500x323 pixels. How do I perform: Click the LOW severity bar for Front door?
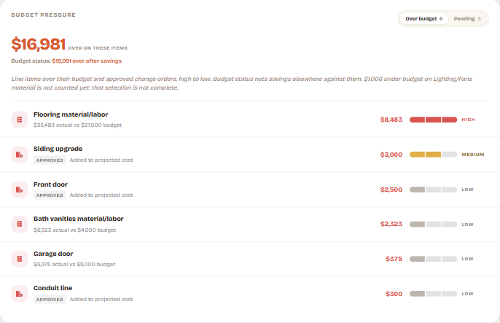[433, 190]
